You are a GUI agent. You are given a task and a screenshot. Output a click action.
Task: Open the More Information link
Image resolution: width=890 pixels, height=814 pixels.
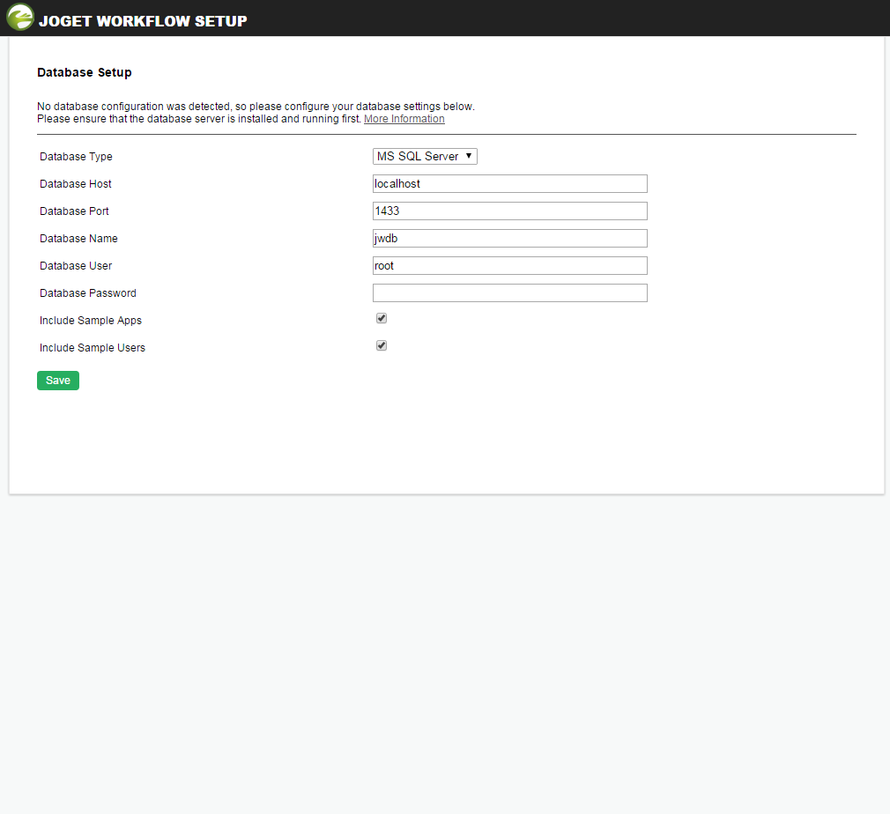click(404, 119)
